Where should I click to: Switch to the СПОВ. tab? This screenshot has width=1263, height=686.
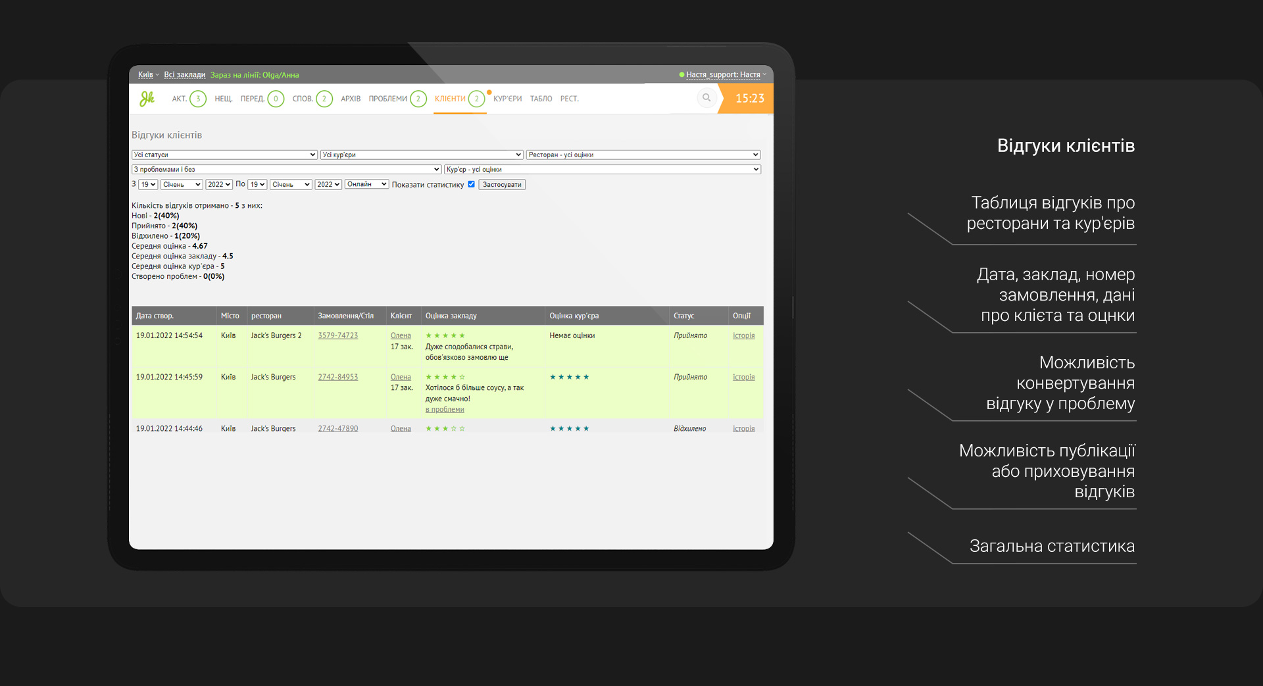303,99
